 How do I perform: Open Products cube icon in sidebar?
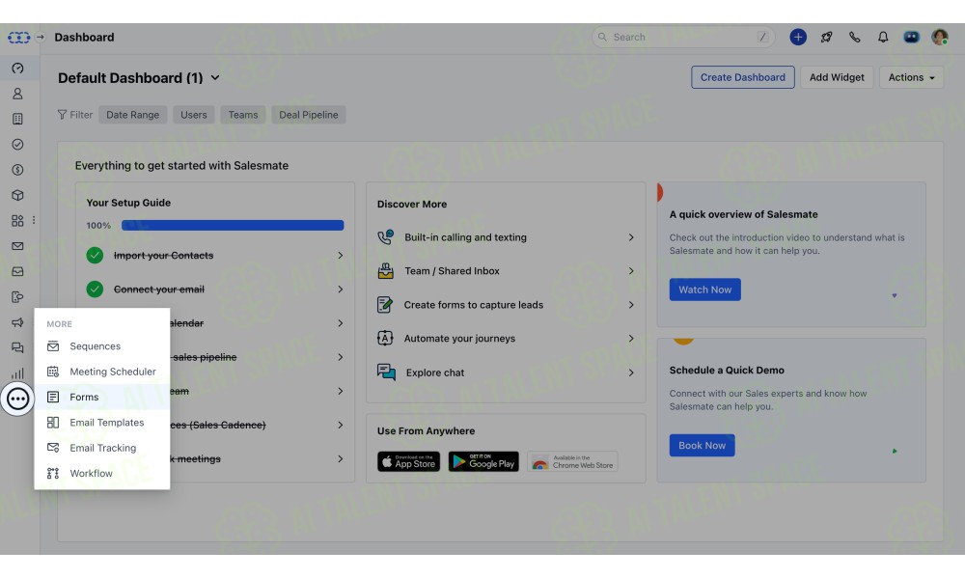coord(17,195)
